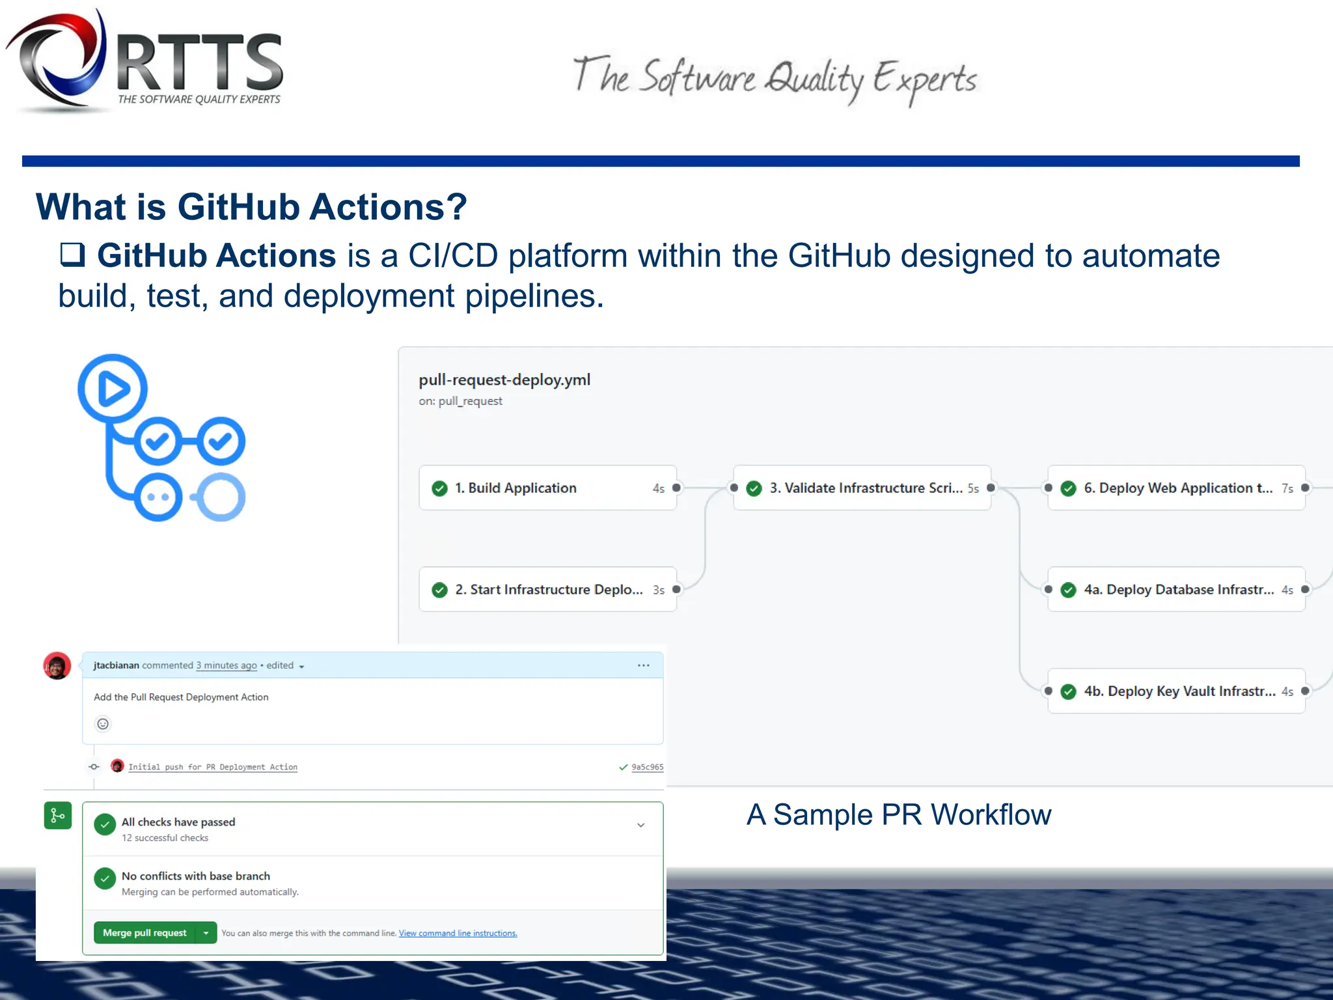Screen dimensions: 1333x1000
Task: Click green check icon on Build Application job
Action: tap(440, 488)
